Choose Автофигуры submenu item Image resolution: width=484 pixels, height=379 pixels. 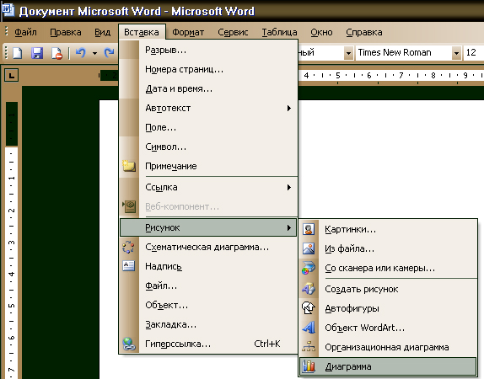tap(388, 308)
